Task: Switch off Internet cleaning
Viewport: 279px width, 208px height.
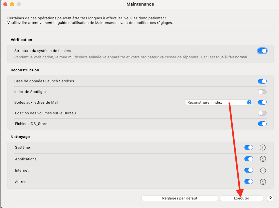Action: click(249, 170)
